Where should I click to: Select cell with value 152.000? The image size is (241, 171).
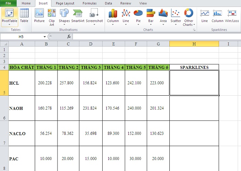136,133
